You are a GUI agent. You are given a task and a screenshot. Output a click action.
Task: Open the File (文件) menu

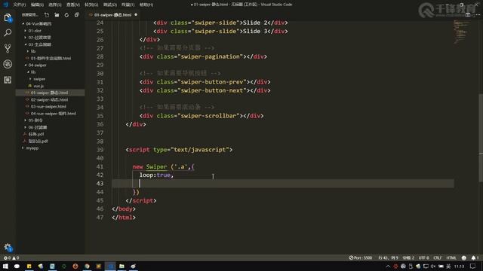coord(20,5)
